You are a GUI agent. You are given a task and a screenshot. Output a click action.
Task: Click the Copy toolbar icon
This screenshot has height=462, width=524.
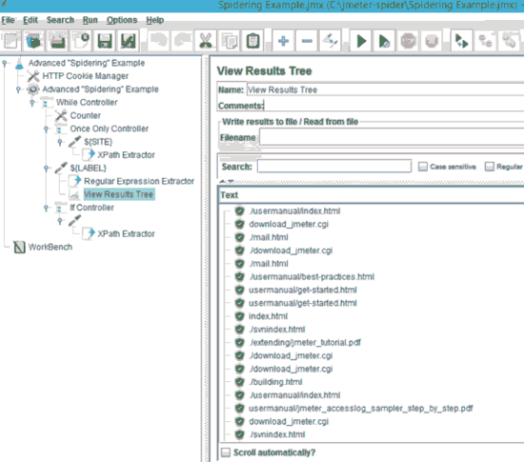pyautogui.click(x=230, y=41)
